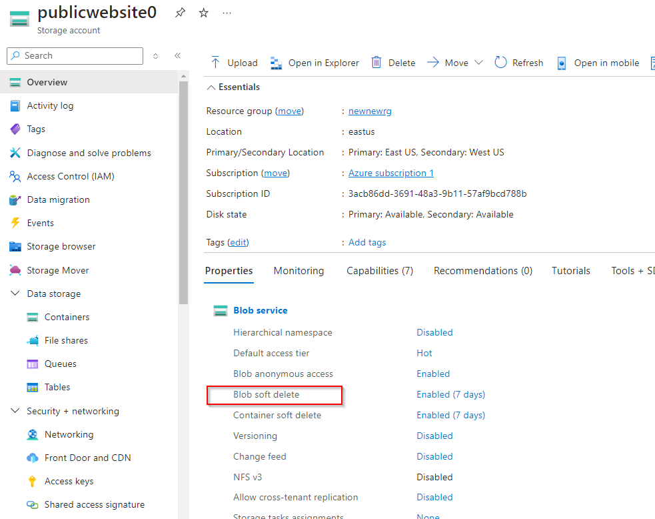
Task: Switch to the Recommendations (0) tab
Action: coord(483,271)
